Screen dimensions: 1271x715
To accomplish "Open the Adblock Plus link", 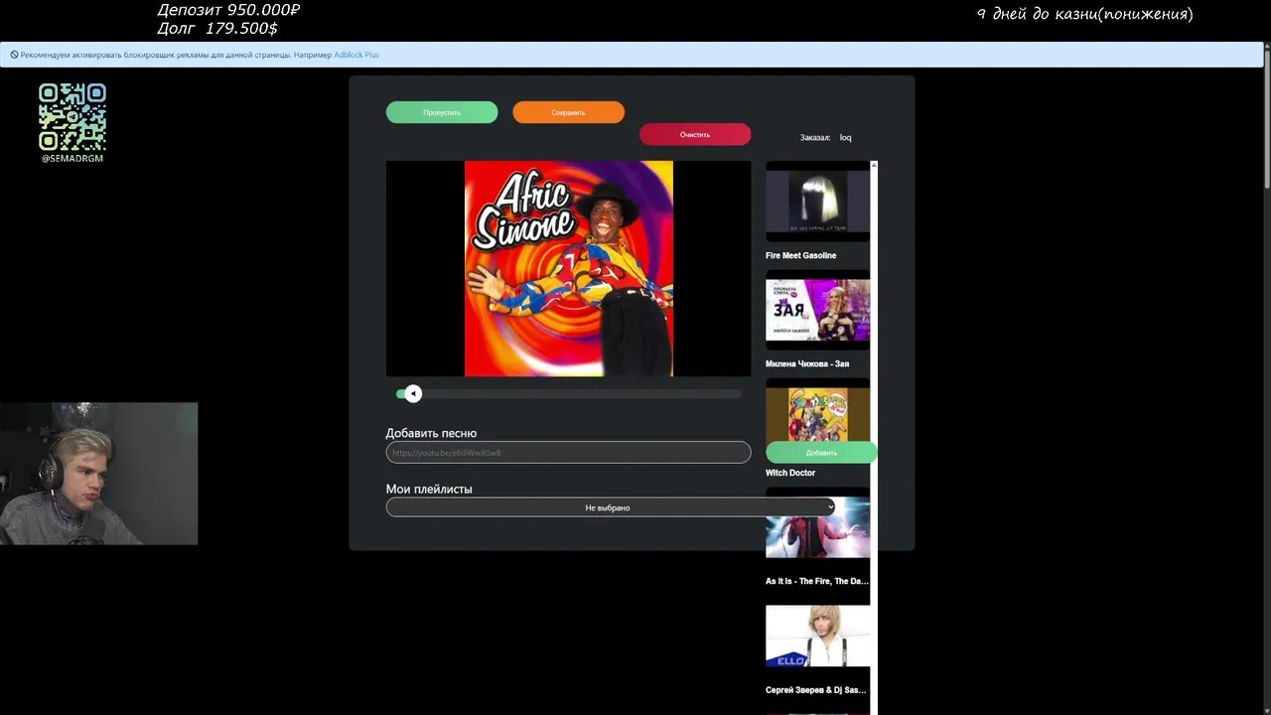I will (356, 55).
